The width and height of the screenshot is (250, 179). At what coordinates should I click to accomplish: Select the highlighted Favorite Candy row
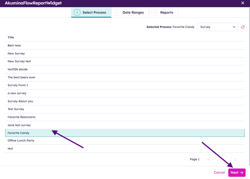(x=125, y=133)
